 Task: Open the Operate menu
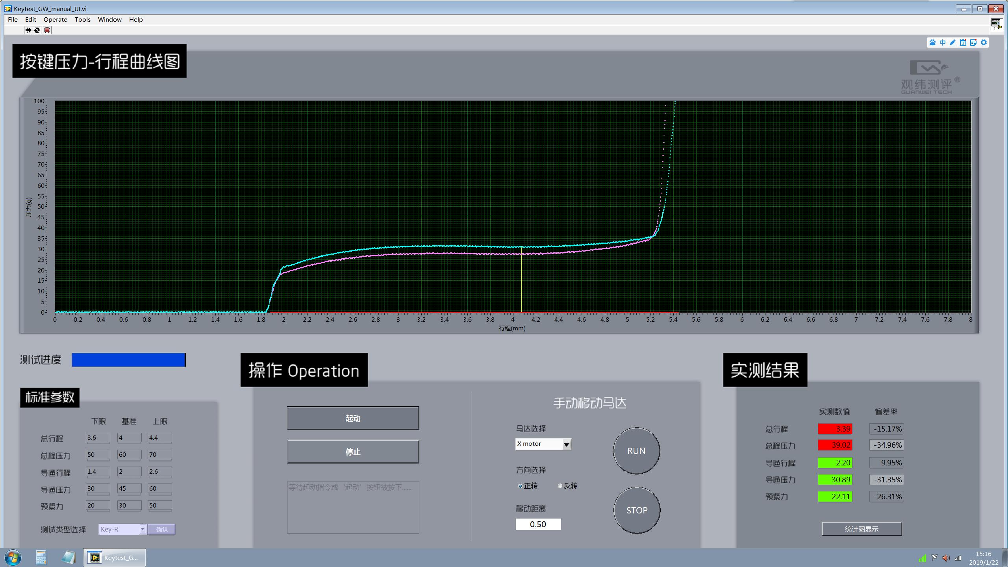pos(55,19)
